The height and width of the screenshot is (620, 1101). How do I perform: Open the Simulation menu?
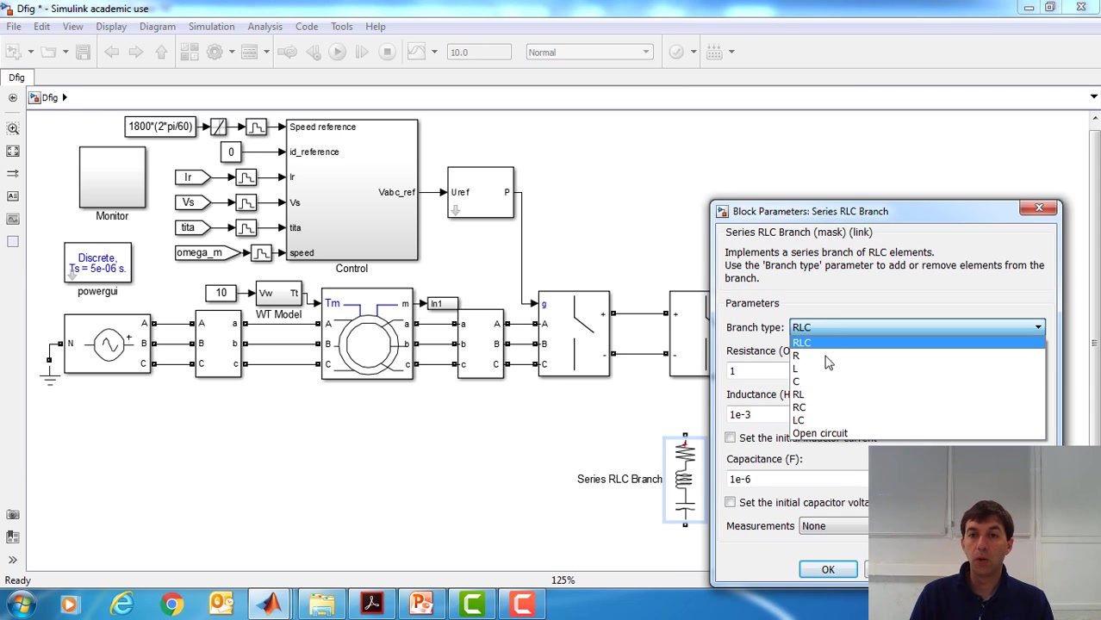click(x=211, y=26)
